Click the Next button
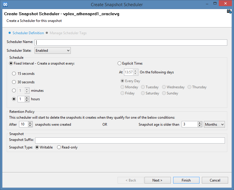This screenshot has width=234, height=190. pyautogui.click(x=157, y=180)
